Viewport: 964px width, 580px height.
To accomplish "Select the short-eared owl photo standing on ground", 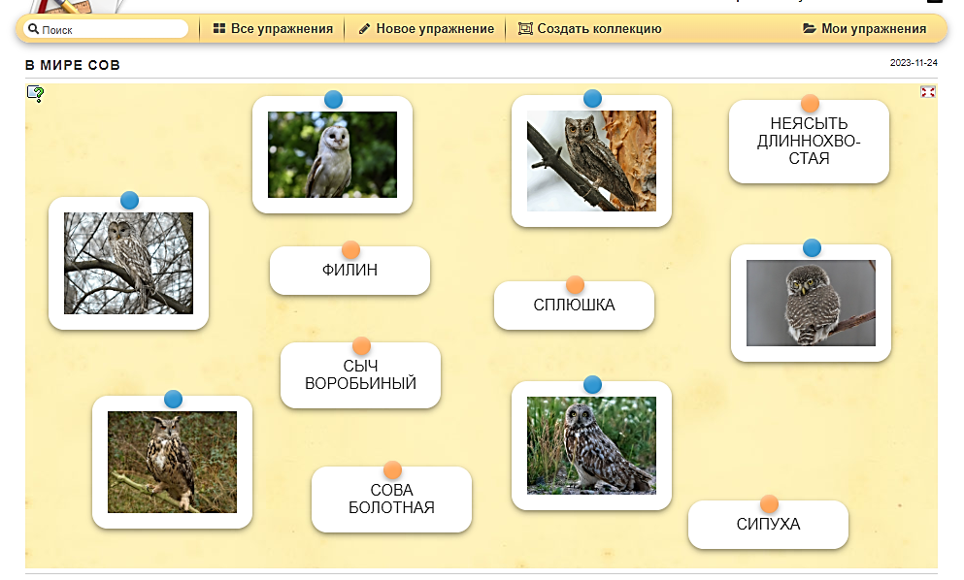I will 591,445.
